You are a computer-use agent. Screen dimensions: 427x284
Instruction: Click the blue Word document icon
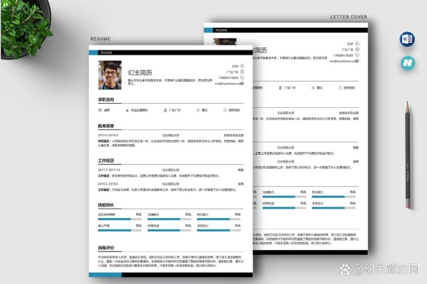[x=407, y=39]
